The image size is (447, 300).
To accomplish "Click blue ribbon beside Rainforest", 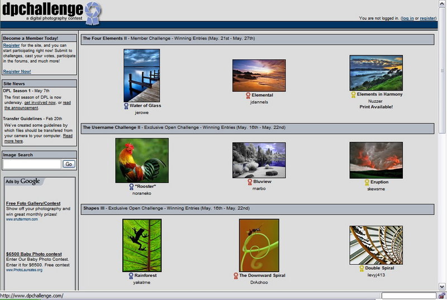I will pyautogui.click(x=131, y=276).
